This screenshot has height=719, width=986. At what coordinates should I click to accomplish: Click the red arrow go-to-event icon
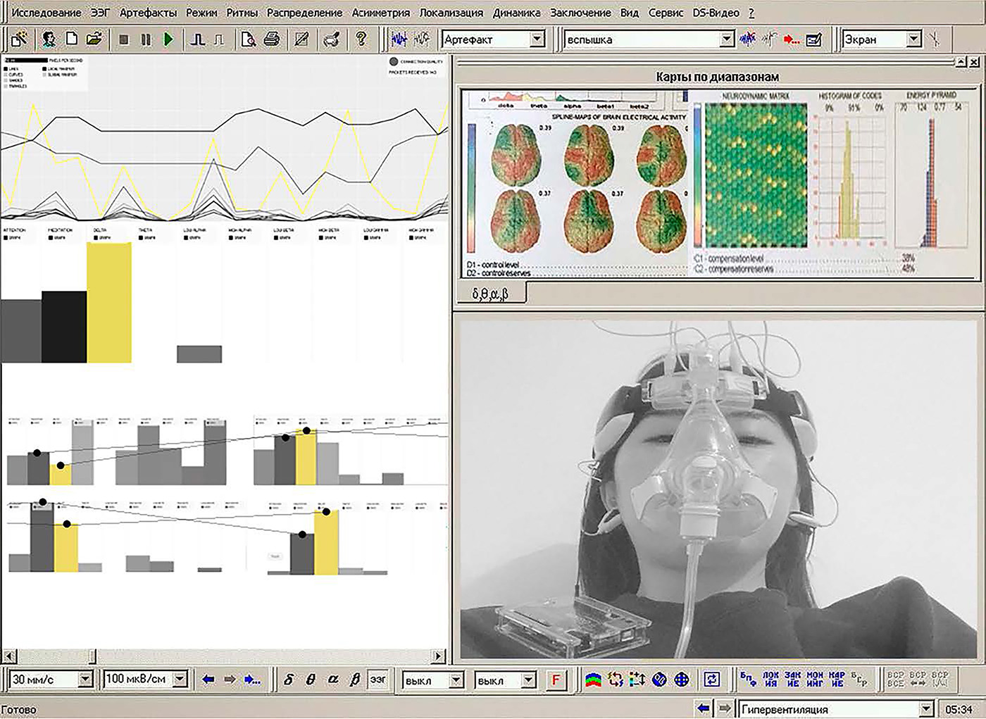pos(792,39)
